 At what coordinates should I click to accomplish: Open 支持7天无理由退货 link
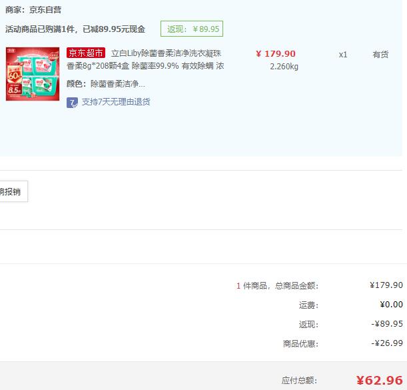coord(116,102)
